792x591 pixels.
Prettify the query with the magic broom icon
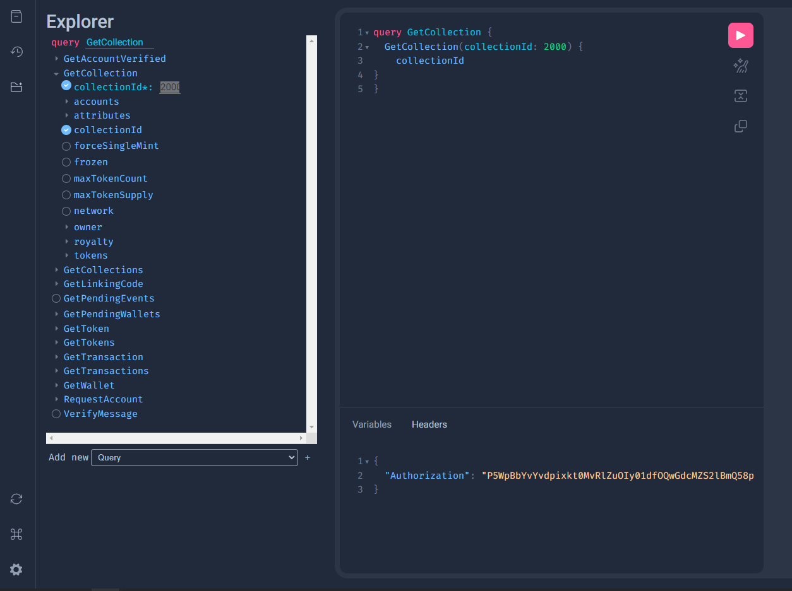pyautogui.click(x=741, y=66)
